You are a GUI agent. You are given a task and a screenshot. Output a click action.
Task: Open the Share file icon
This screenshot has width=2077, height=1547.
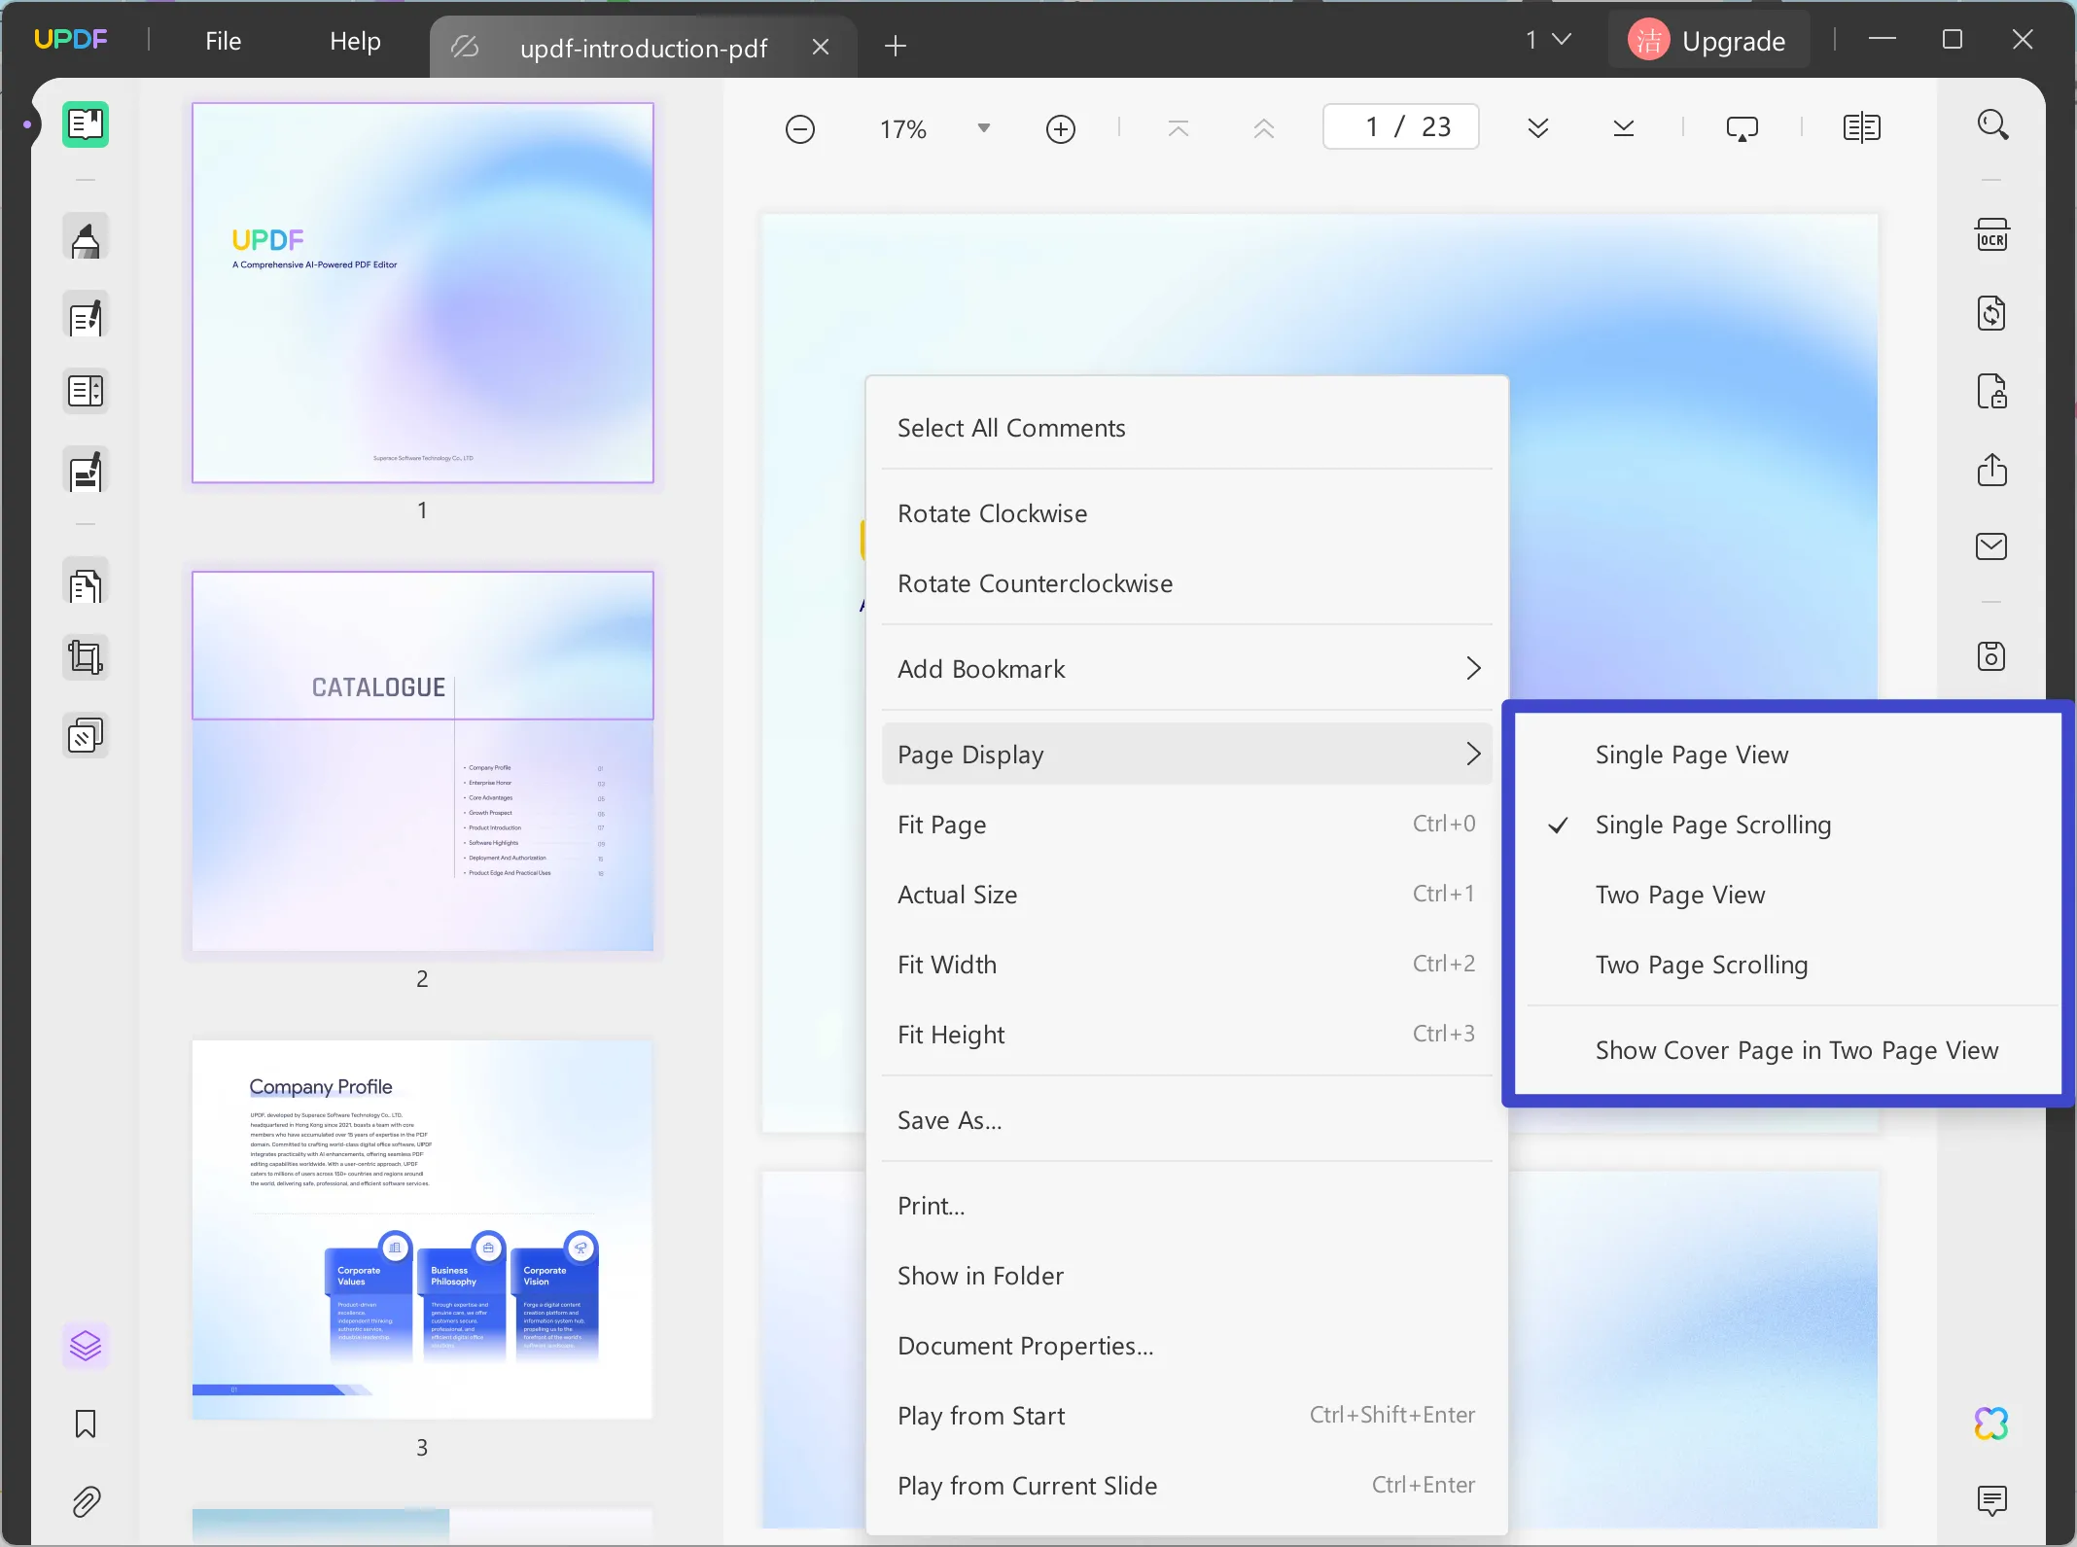1991,470
